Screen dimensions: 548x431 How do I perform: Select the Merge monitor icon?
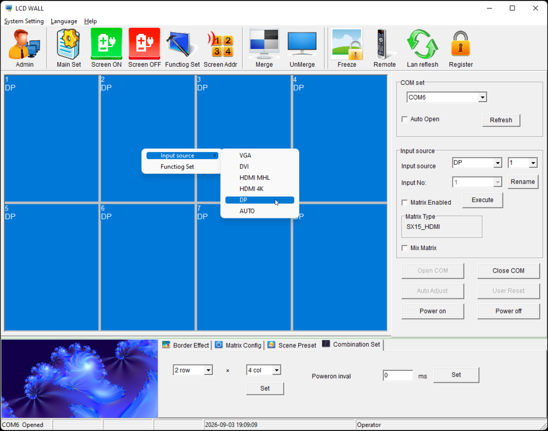point(264,44)
